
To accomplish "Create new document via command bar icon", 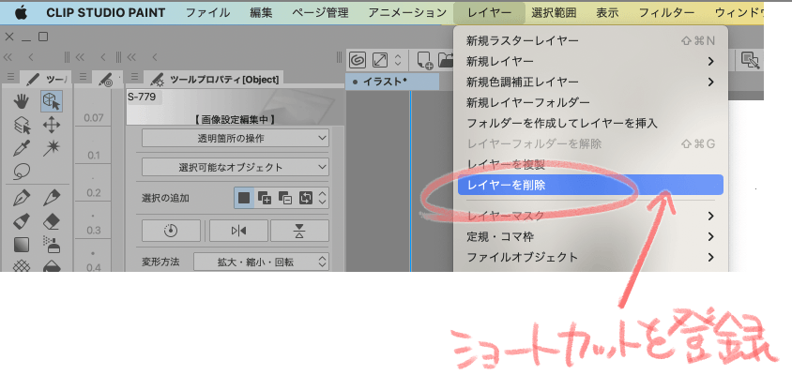I will point(425,61).
